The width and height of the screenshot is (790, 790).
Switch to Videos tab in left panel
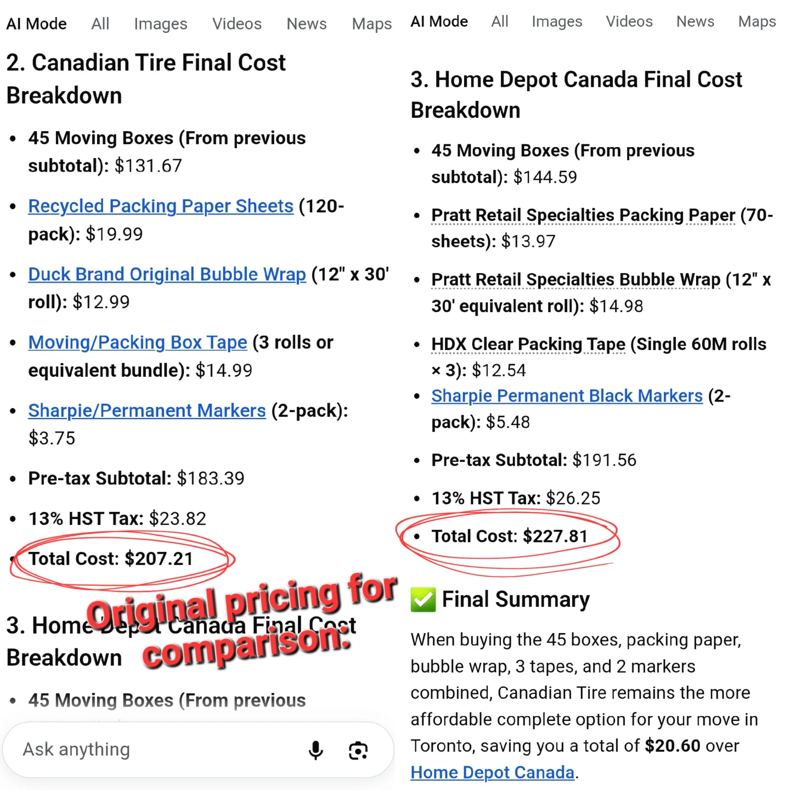pos(237,24)
